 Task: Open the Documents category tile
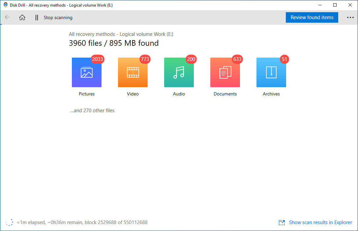(x=225, y=72)
